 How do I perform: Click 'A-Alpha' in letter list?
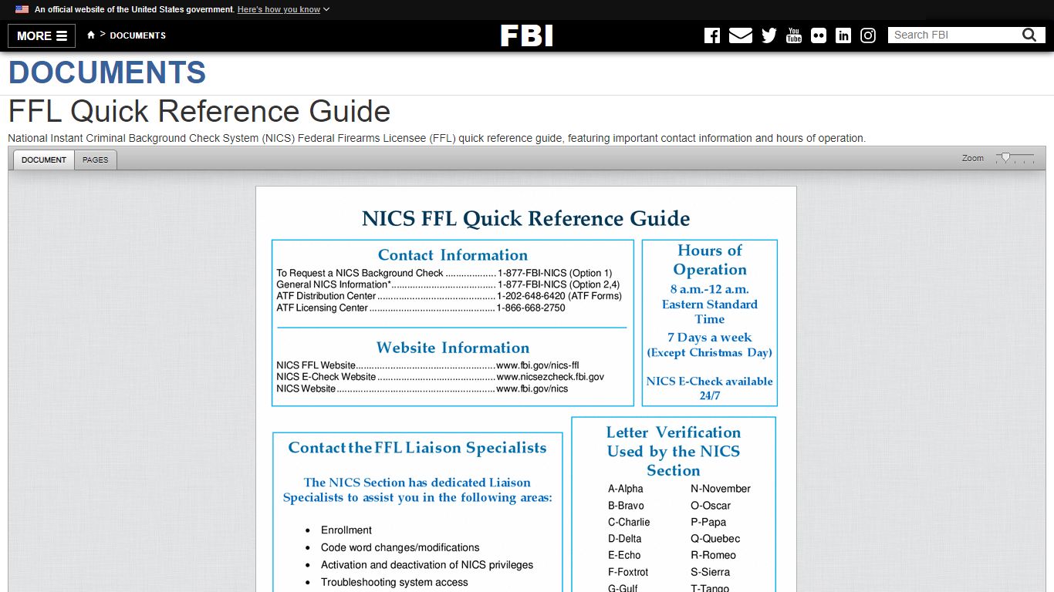coord(626,489)
